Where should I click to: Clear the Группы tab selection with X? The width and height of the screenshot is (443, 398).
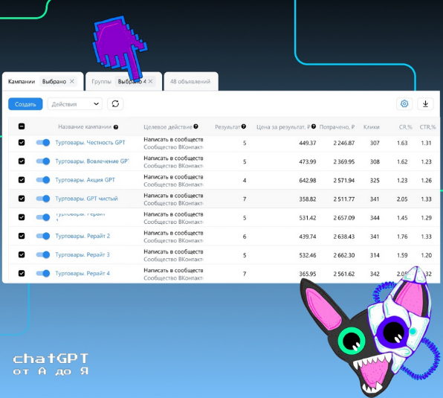pos(151,81)
